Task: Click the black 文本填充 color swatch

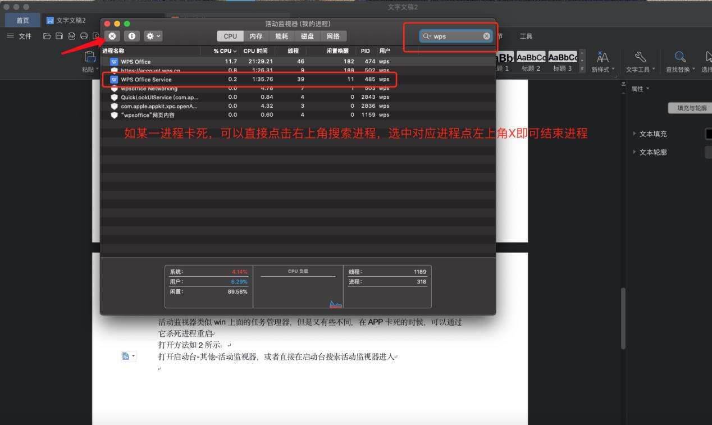Action: pos(708,134)
